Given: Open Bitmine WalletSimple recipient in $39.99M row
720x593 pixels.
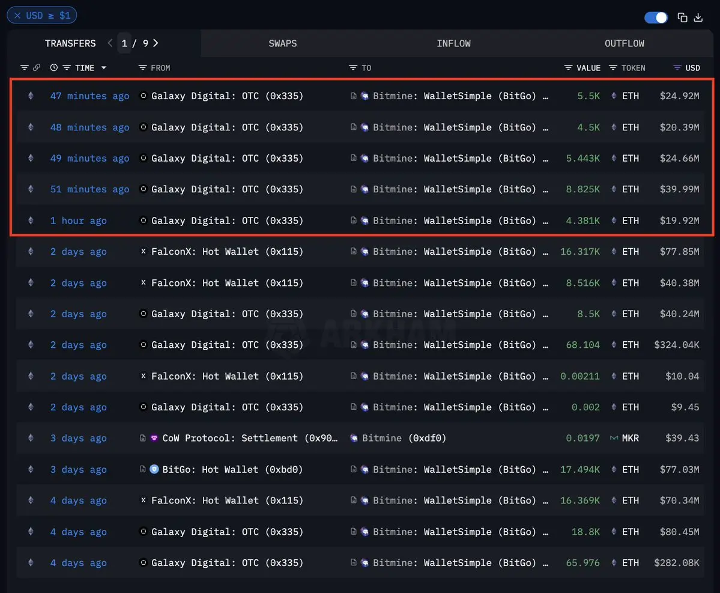Looking at the screenshot, I should tap(461, 189).
